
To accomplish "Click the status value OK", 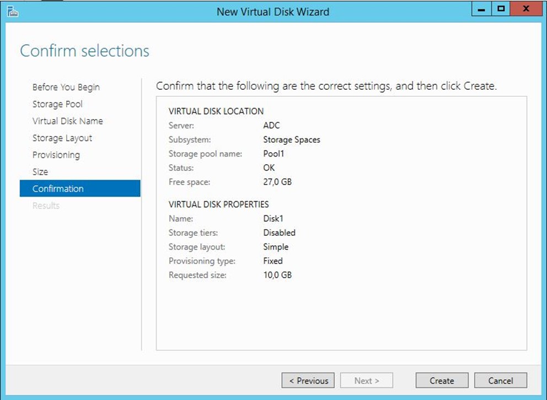I will click(269, 168).
